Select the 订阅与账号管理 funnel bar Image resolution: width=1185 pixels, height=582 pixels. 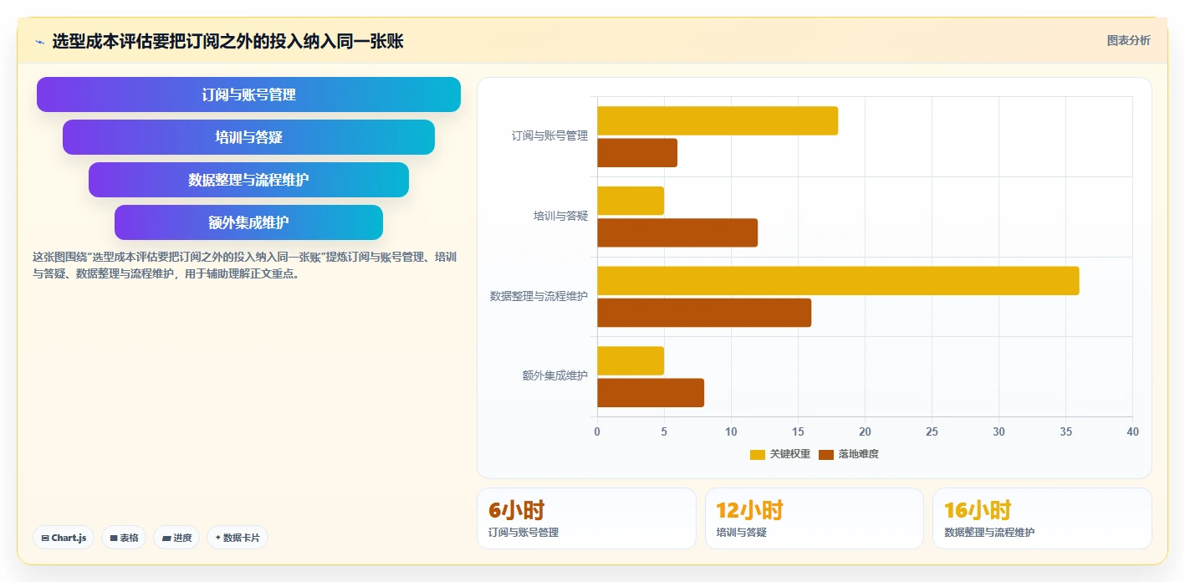[248, 94]
